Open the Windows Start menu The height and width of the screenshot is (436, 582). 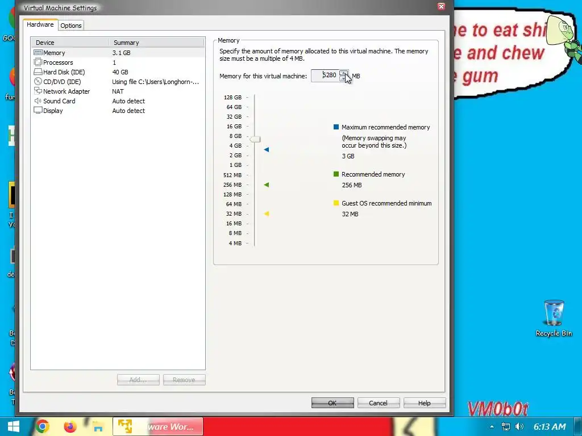coord(14,426)
